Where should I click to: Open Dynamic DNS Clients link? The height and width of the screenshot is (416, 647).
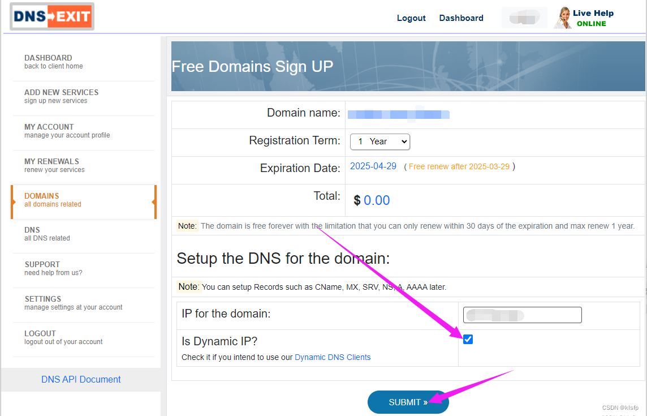coord(333,357)
